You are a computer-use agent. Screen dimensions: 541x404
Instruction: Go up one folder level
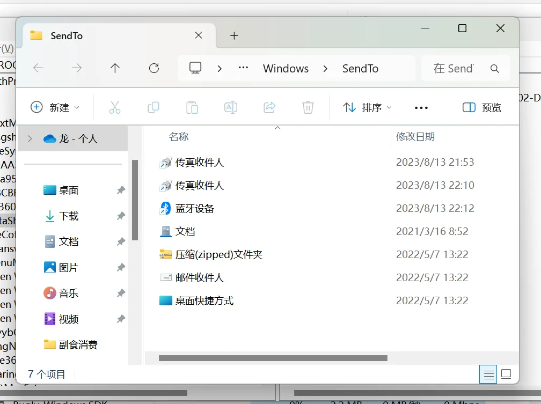[x=115, y=68]
